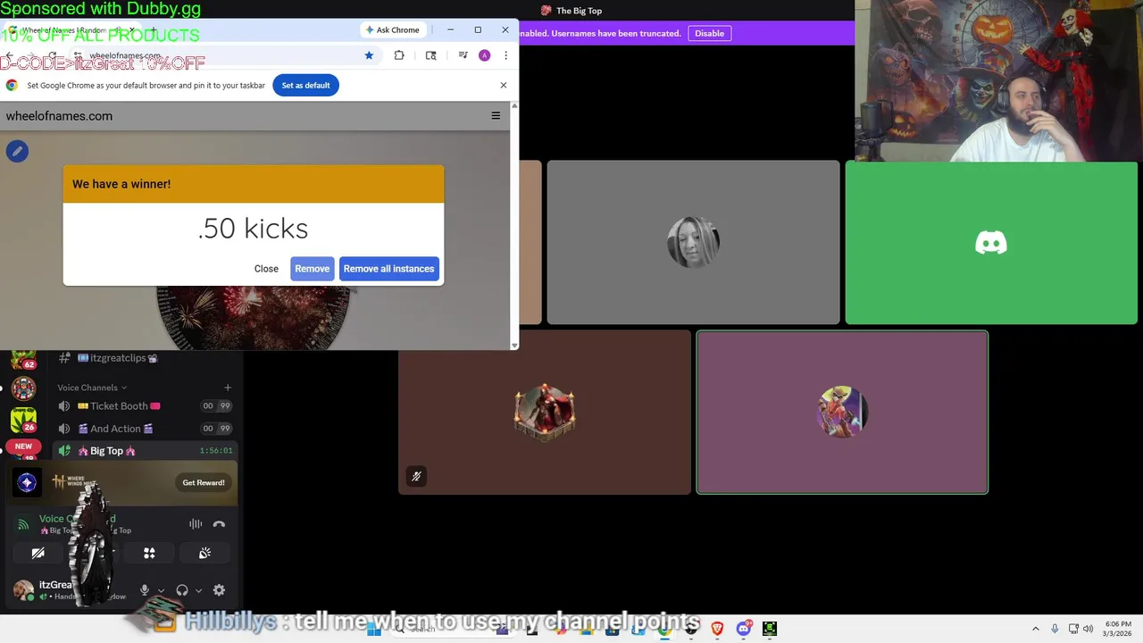
Task: Open the taskbar clock and date
Action: tap(1118, 629)
